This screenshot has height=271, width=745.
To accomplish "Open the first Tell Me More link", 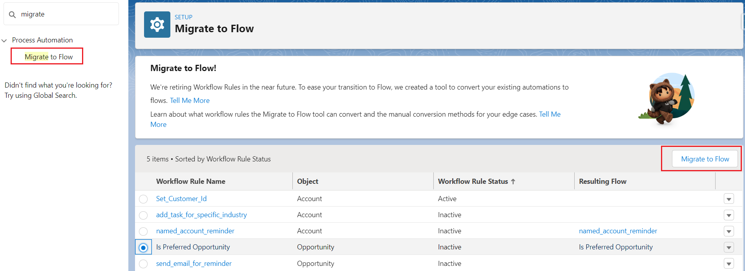I will point(190,101).
